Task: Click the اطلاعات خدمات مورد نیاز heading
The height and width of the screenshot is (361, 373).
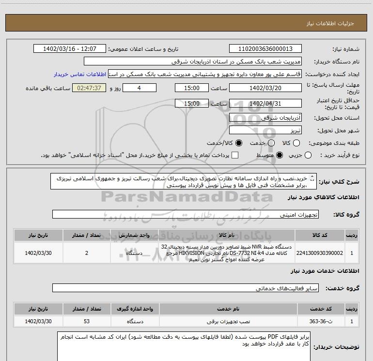Action: [x=325, y=271]
